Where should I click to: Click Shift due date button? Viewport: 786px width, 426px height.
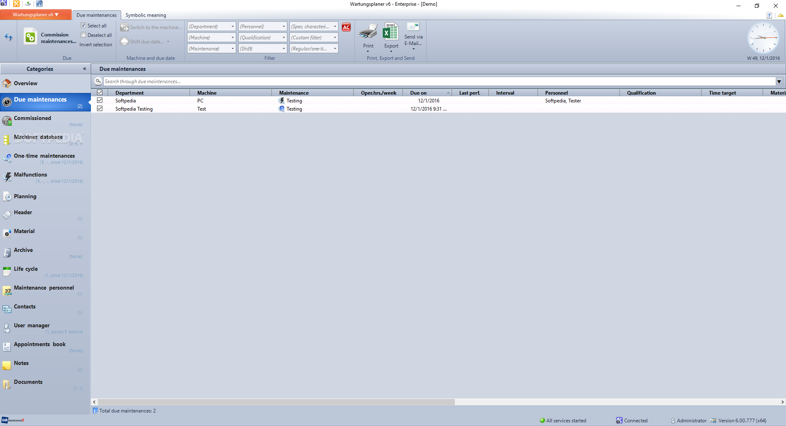(145, 42)
